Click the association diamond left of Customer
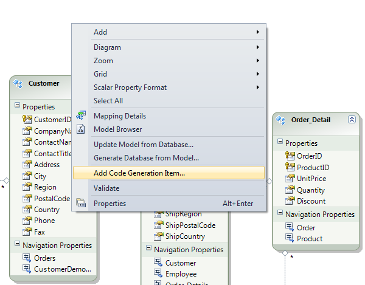Image resolution: width=365 pixels, height=285 pixels. click(x=6, y=180)
